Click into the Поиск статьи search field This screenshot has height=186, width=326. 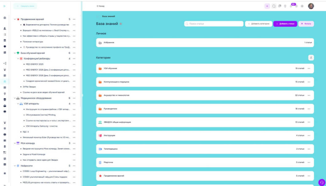(214, 24)
